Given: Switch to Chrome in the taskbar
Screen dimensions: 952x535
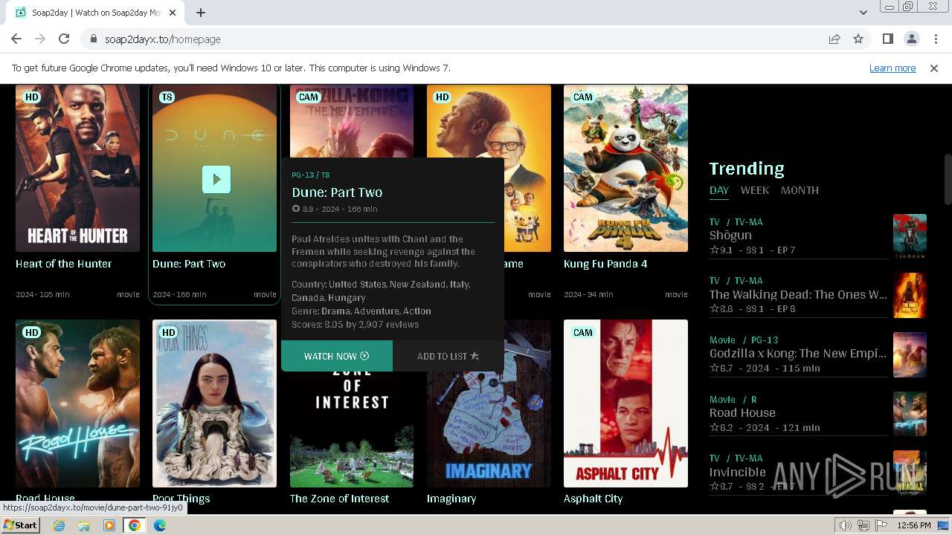Looking at the screenshot, I should (135, 525).
